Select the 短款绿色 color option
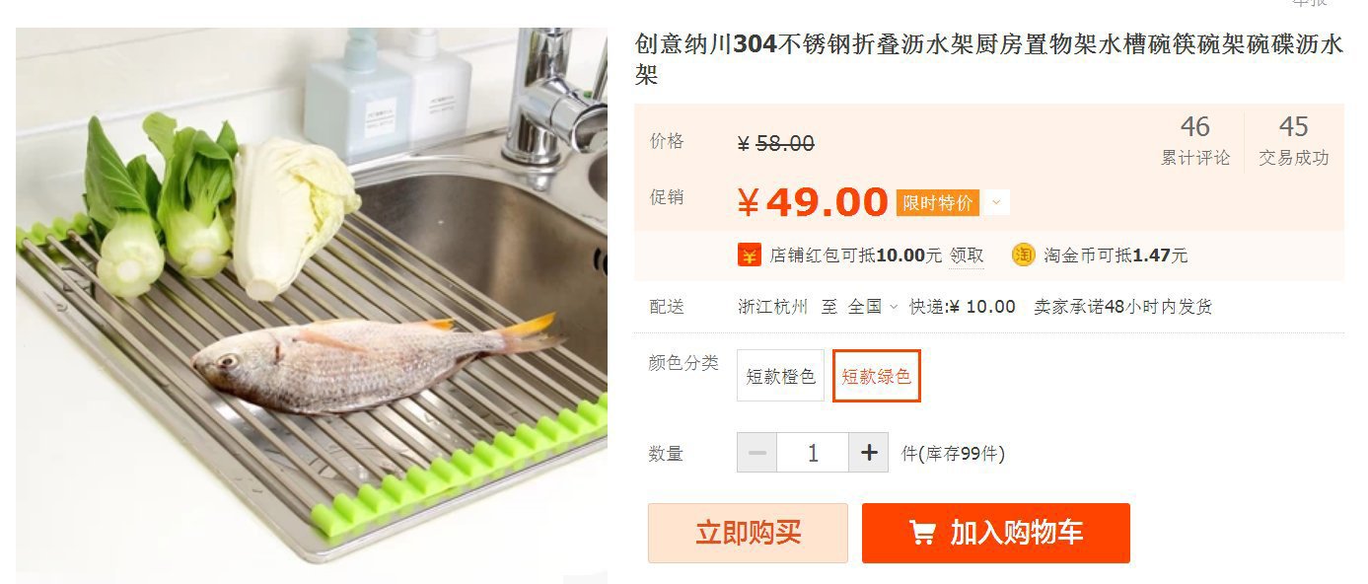1368x584 pixels. 877,376
